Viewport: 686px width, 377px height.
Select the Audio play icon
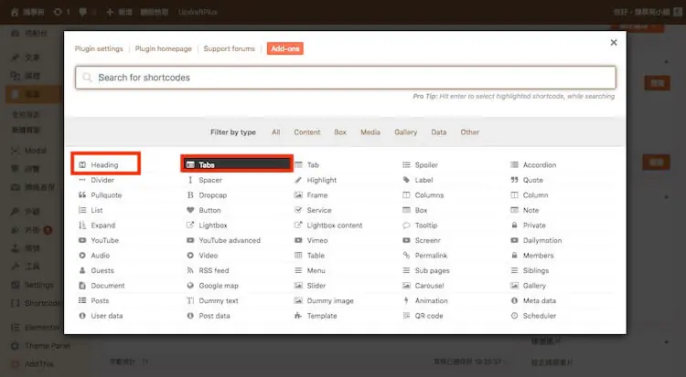click(x=82, y=256)
